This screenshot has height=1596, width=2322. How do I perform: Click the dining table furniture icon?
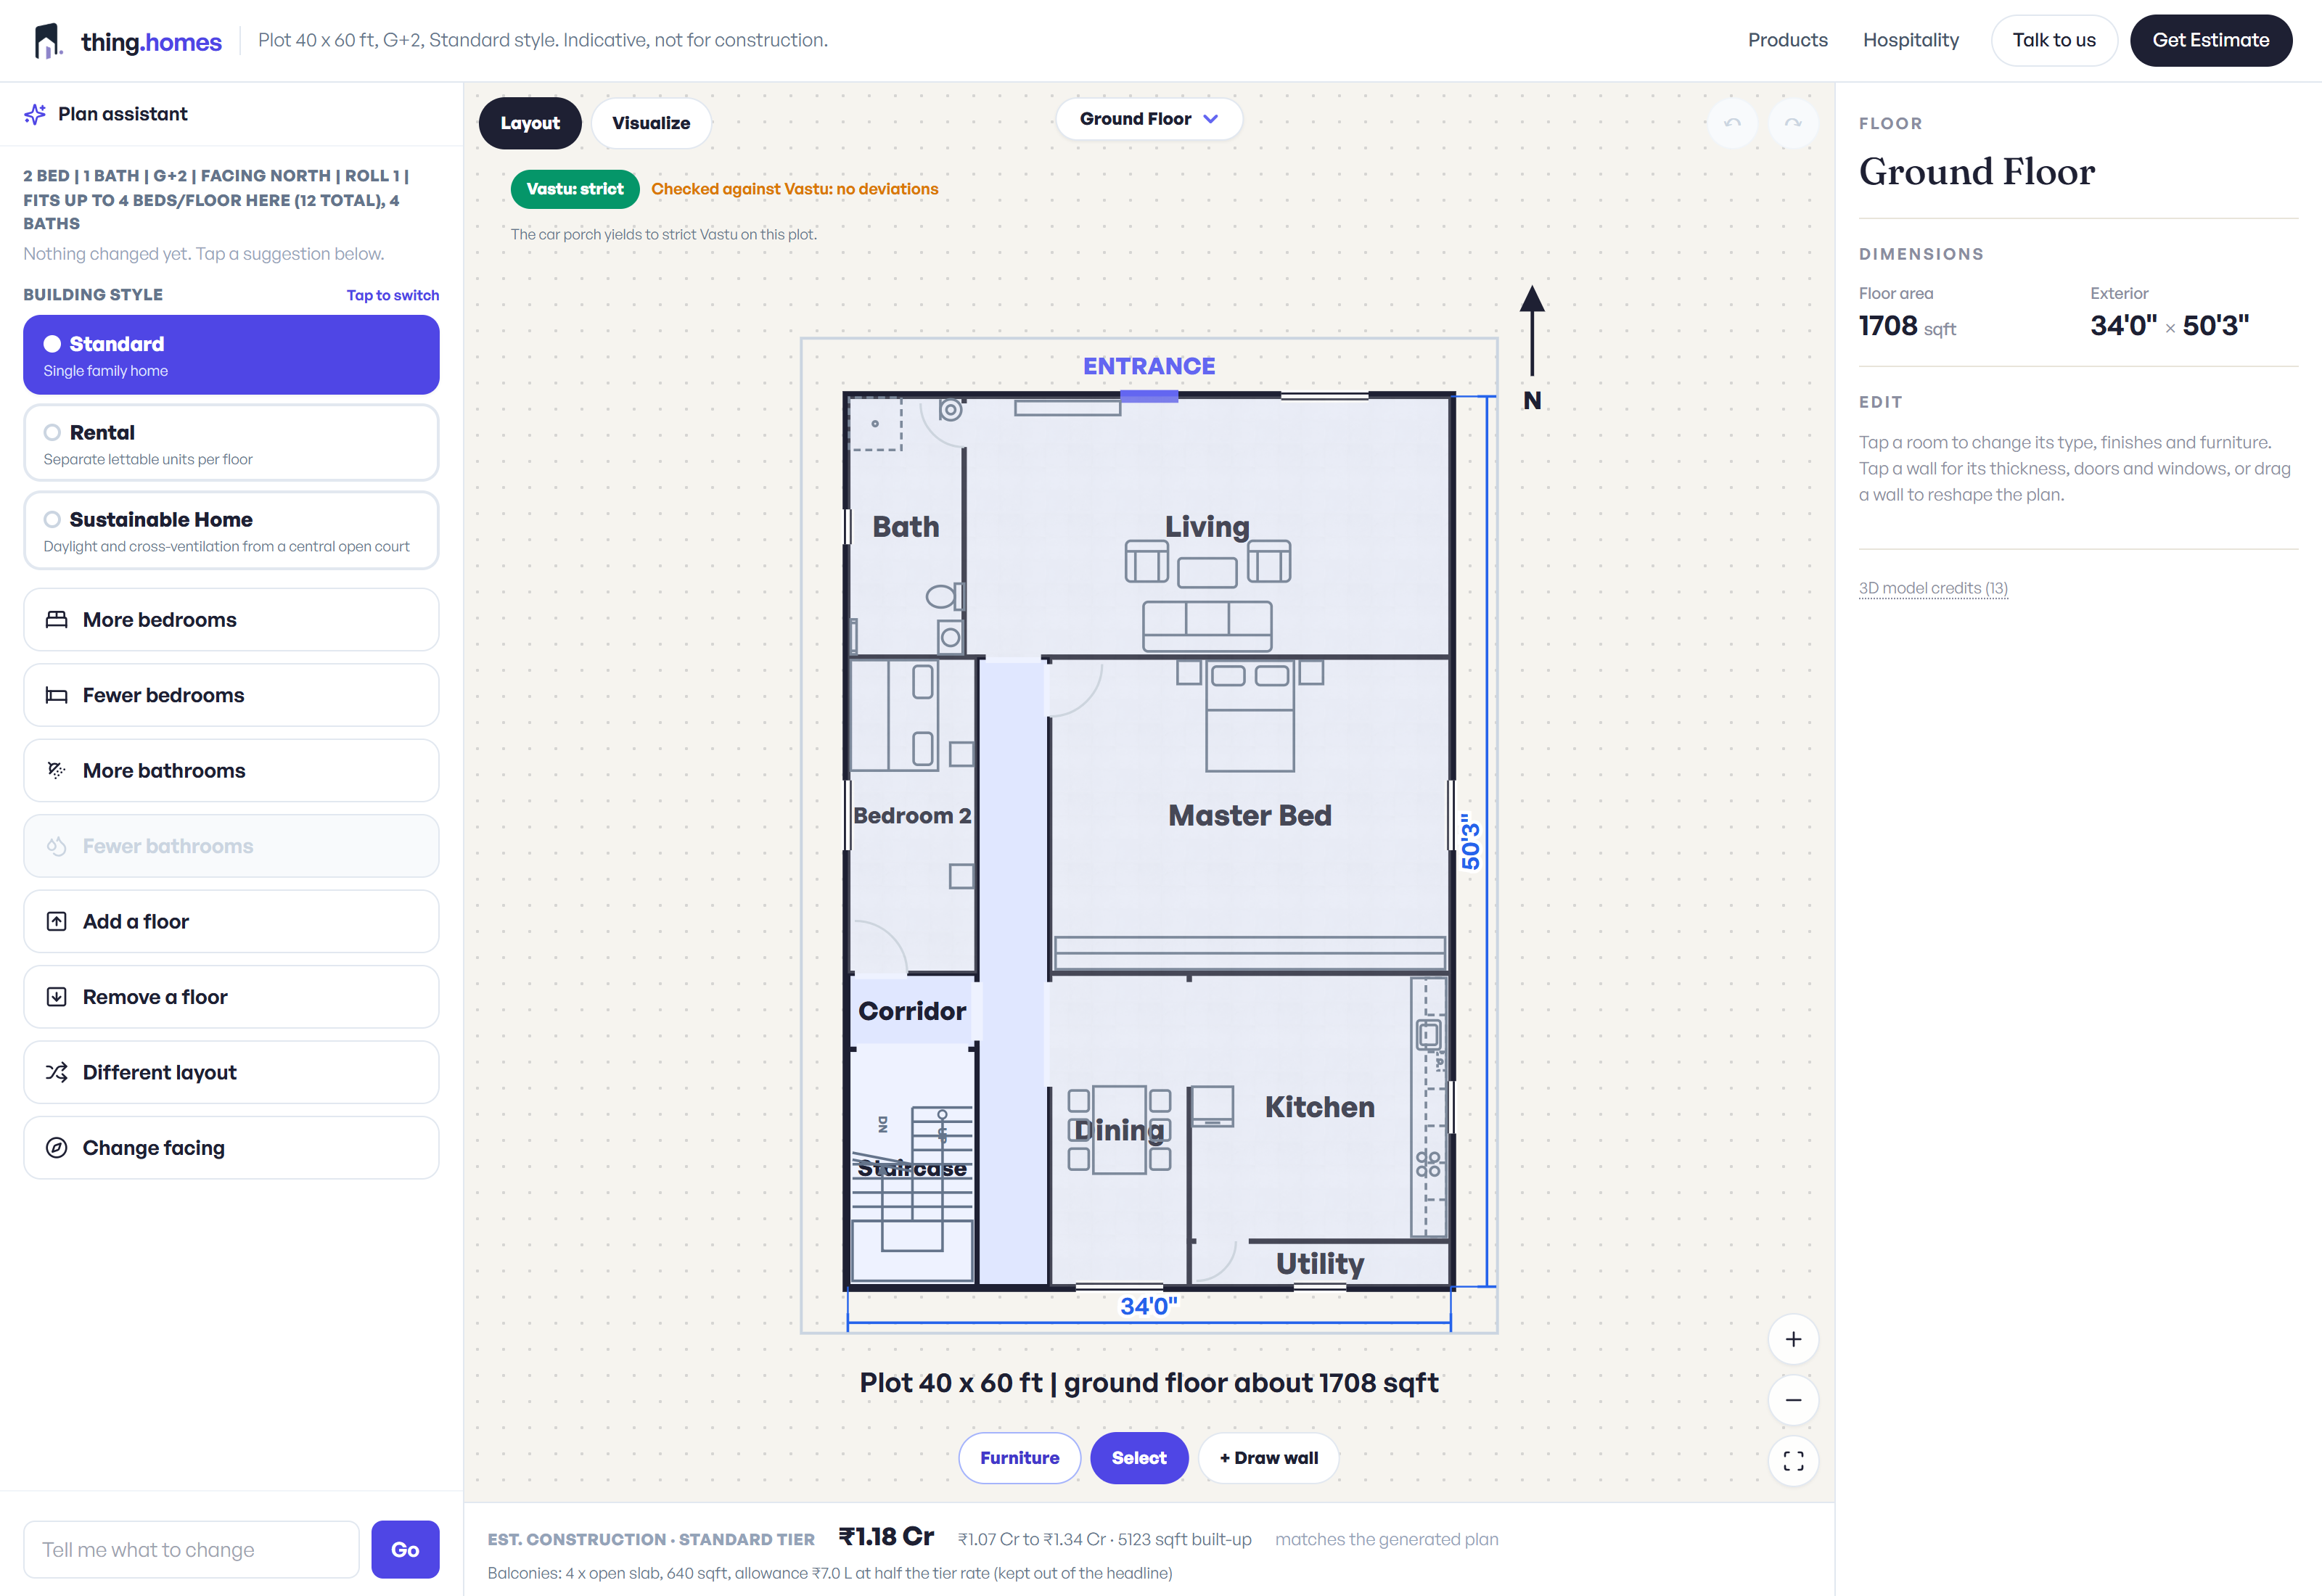coord(1119,1130)
